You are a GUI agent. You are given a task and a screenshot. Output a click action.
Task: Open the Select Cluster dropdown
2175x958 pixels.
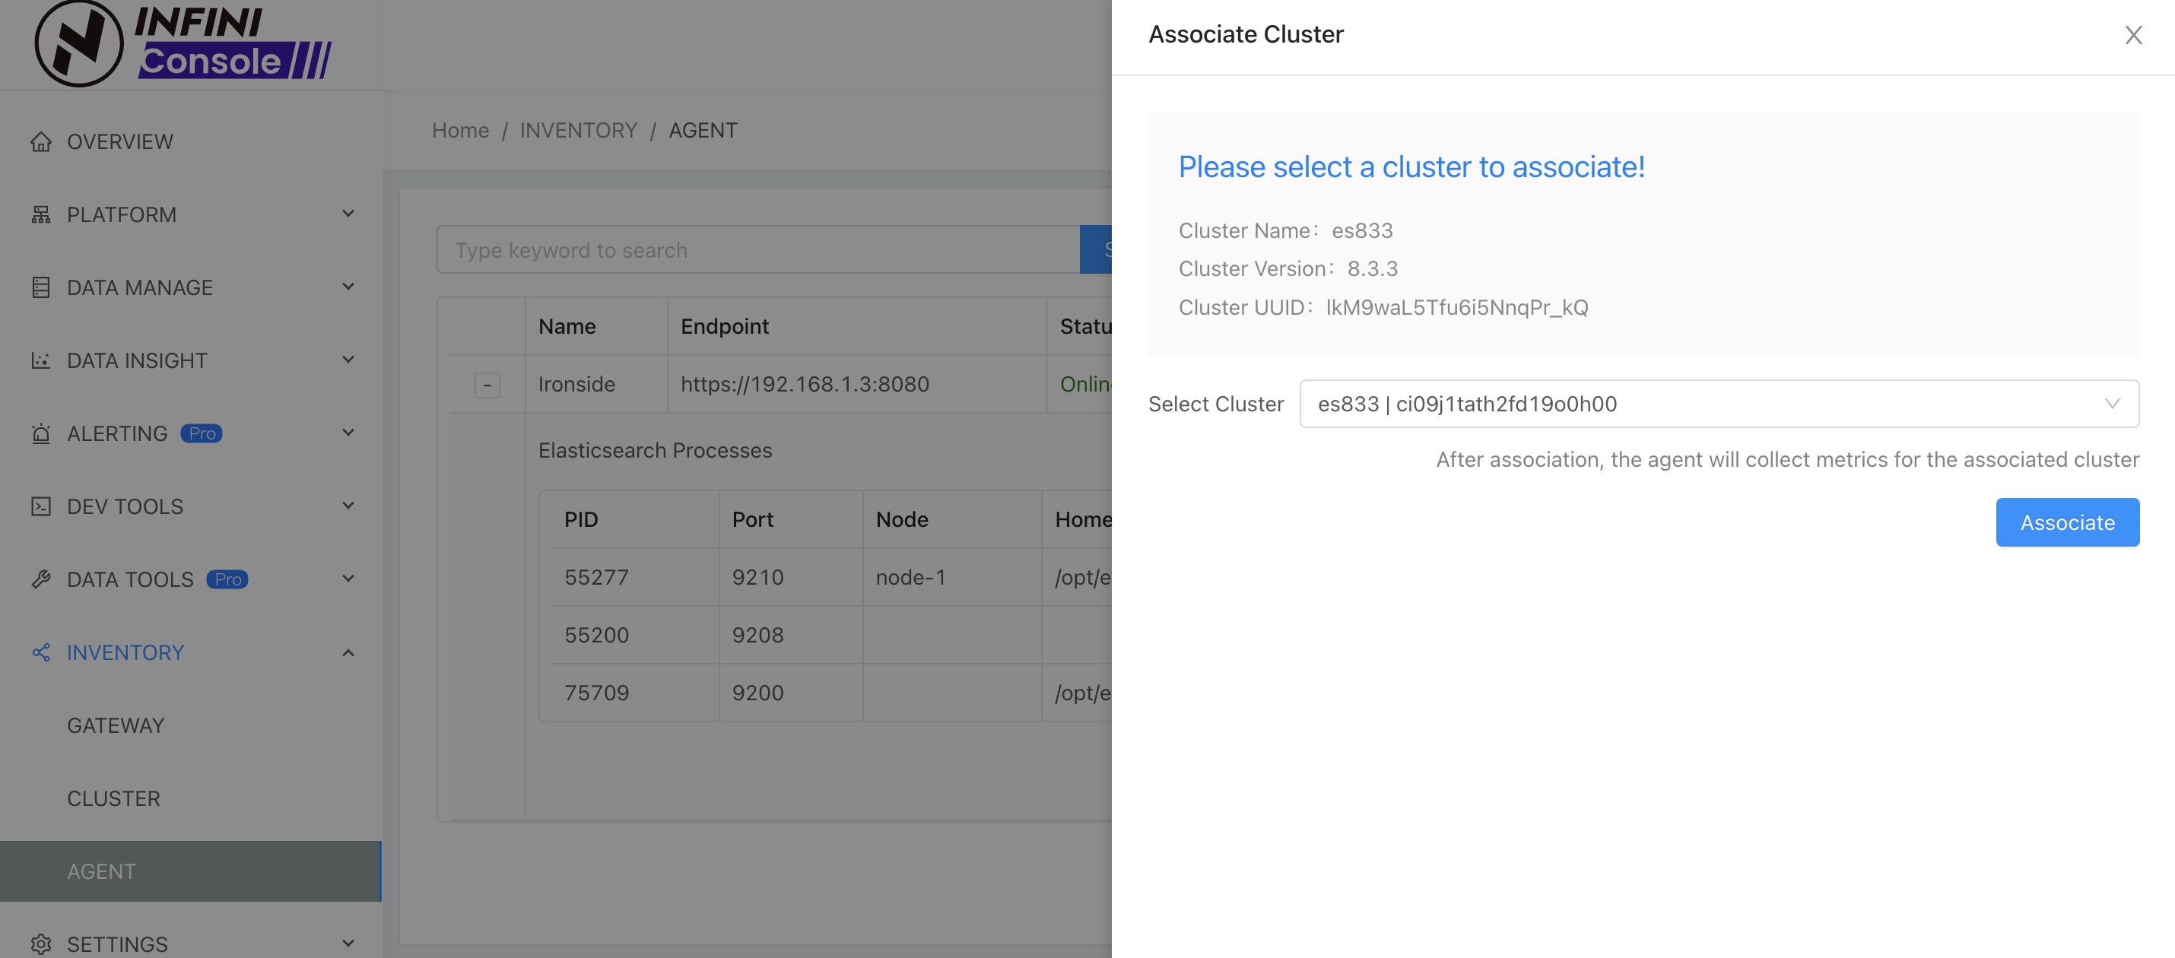point(1718,404)
